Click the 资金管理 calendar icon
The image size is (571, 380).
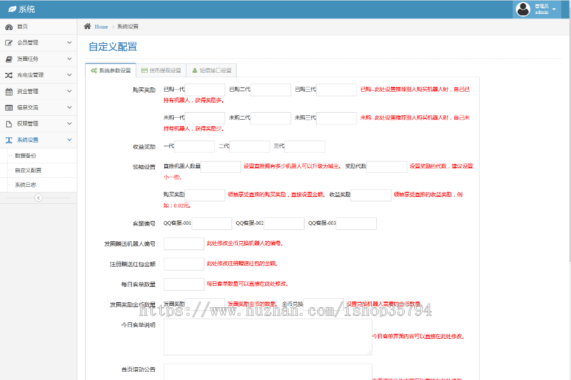(9, 92)
